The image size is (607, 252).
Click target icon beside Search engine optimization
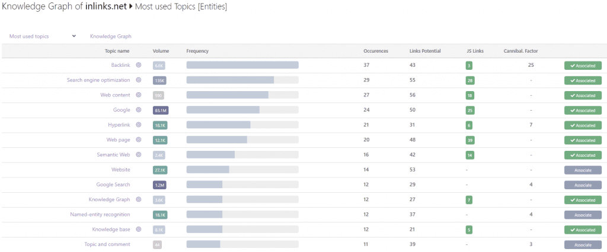[139, 80]
